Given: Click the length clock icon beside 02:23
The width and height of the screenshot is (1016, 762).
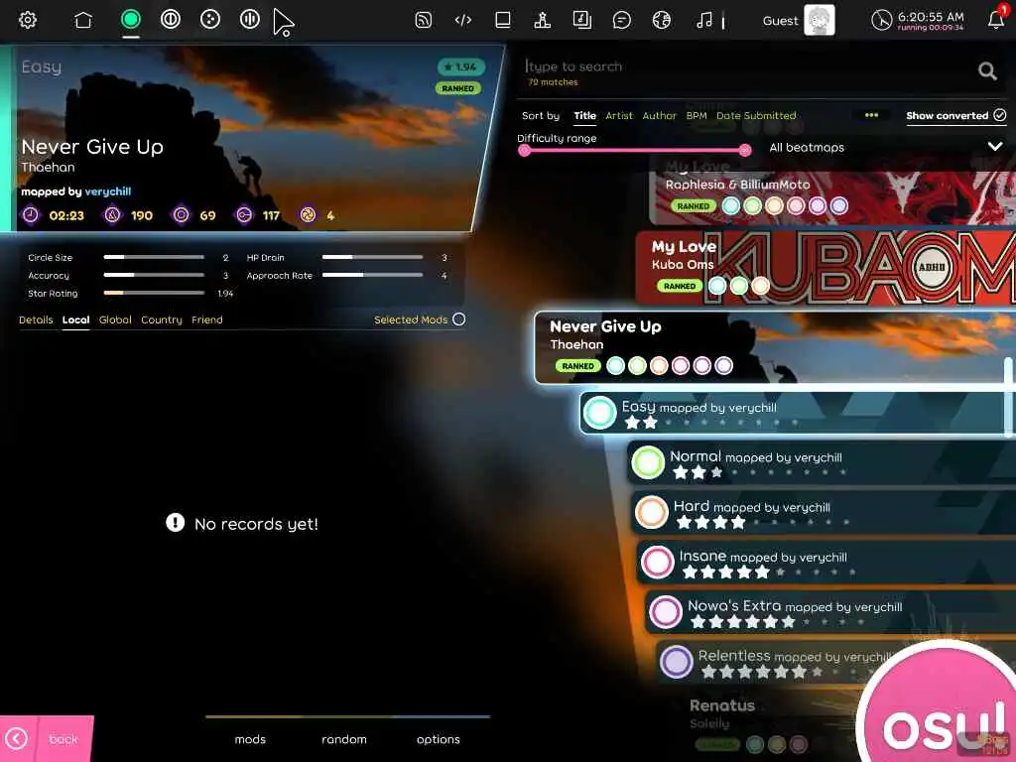Looking at the screenshot, I should pos(31,214).
